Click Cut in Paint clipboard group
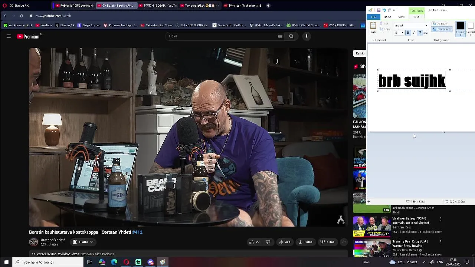Screen dimensions: 475x267 click(384, 23)
